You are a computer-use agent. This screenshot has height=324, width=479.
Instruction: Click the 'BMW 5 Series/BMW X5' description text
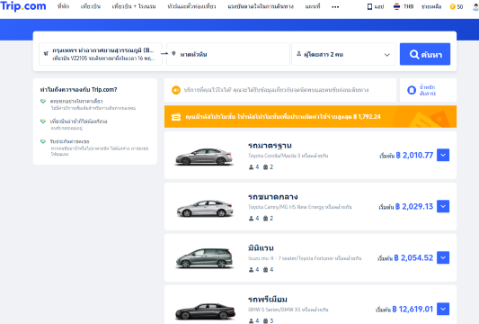point(288,310)
